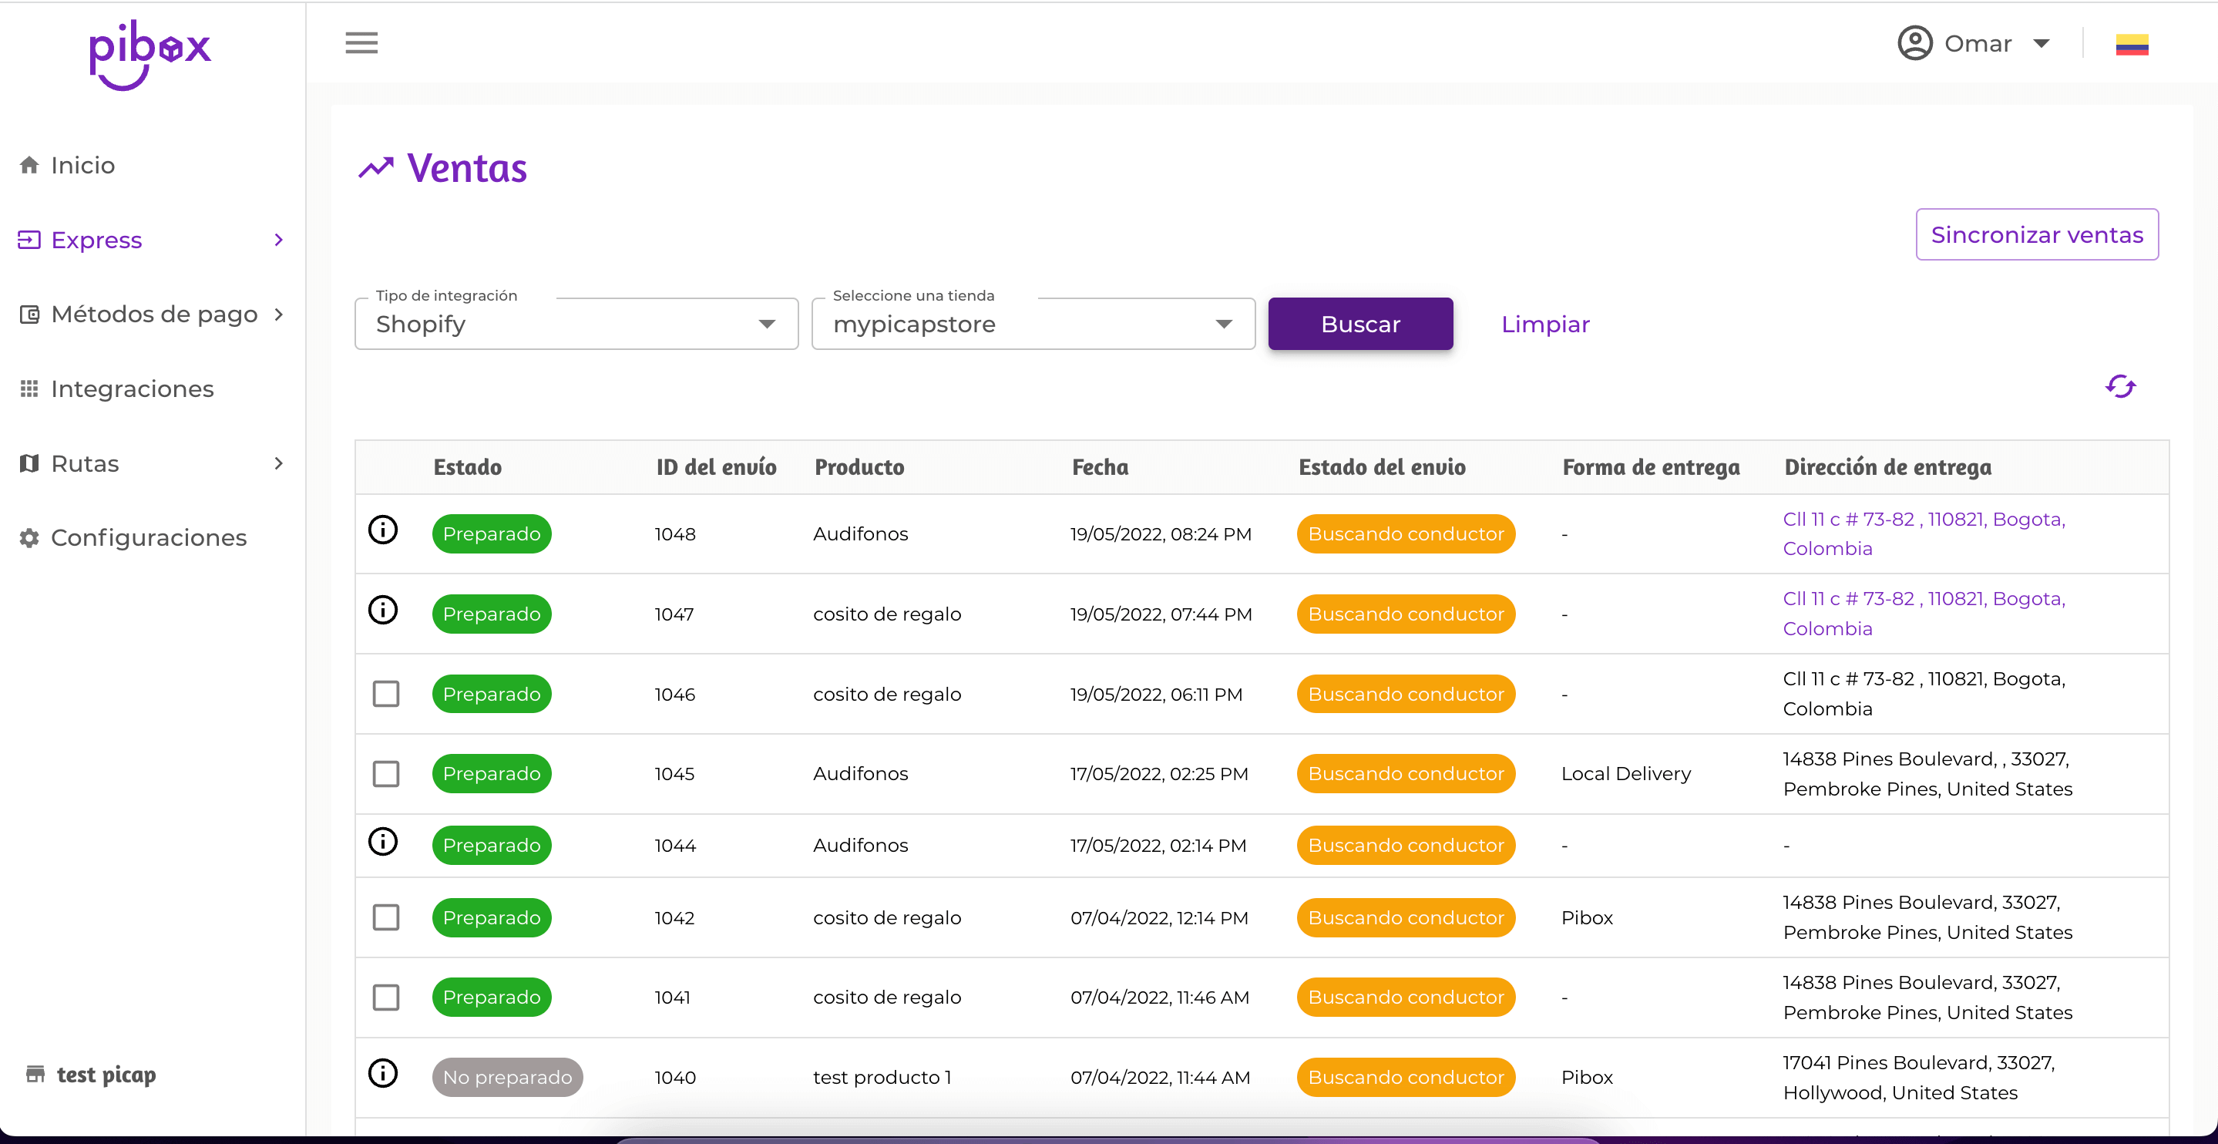Toggle the hamburger menu icon
The width and height of the screenshot is (2218, 1144).
coord(361,43)
